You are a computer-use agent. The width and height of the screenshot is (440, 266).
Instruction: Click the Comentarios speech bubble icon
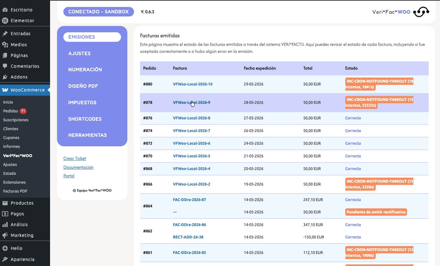click(5, 66)
